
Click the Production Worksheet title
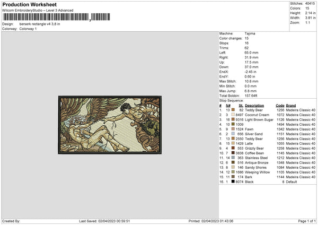click(29, 4)
